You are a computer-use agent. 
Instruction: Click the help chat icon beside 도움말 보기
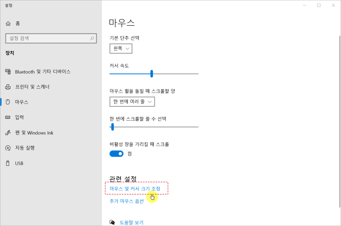pyautogui.click(x=112, y=222)
